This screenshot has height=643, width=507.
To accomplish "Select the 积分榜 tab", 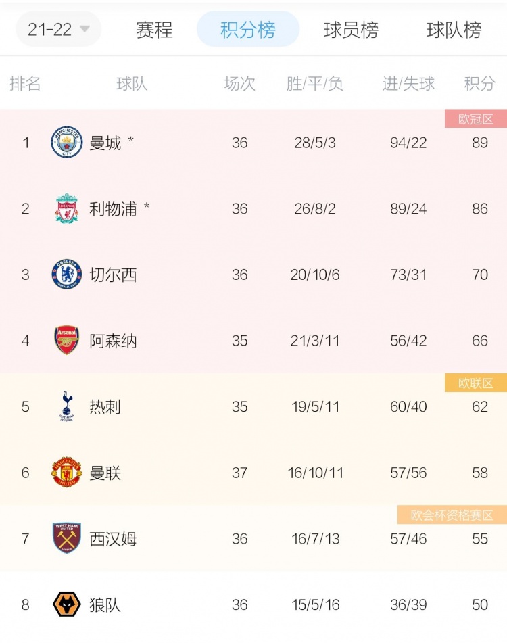I will pyautogui.click(x=248, y=29).
